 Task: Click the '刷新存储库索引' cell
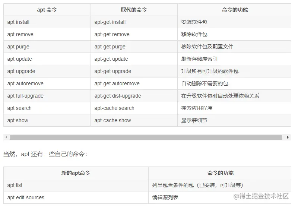coord(234,59)
